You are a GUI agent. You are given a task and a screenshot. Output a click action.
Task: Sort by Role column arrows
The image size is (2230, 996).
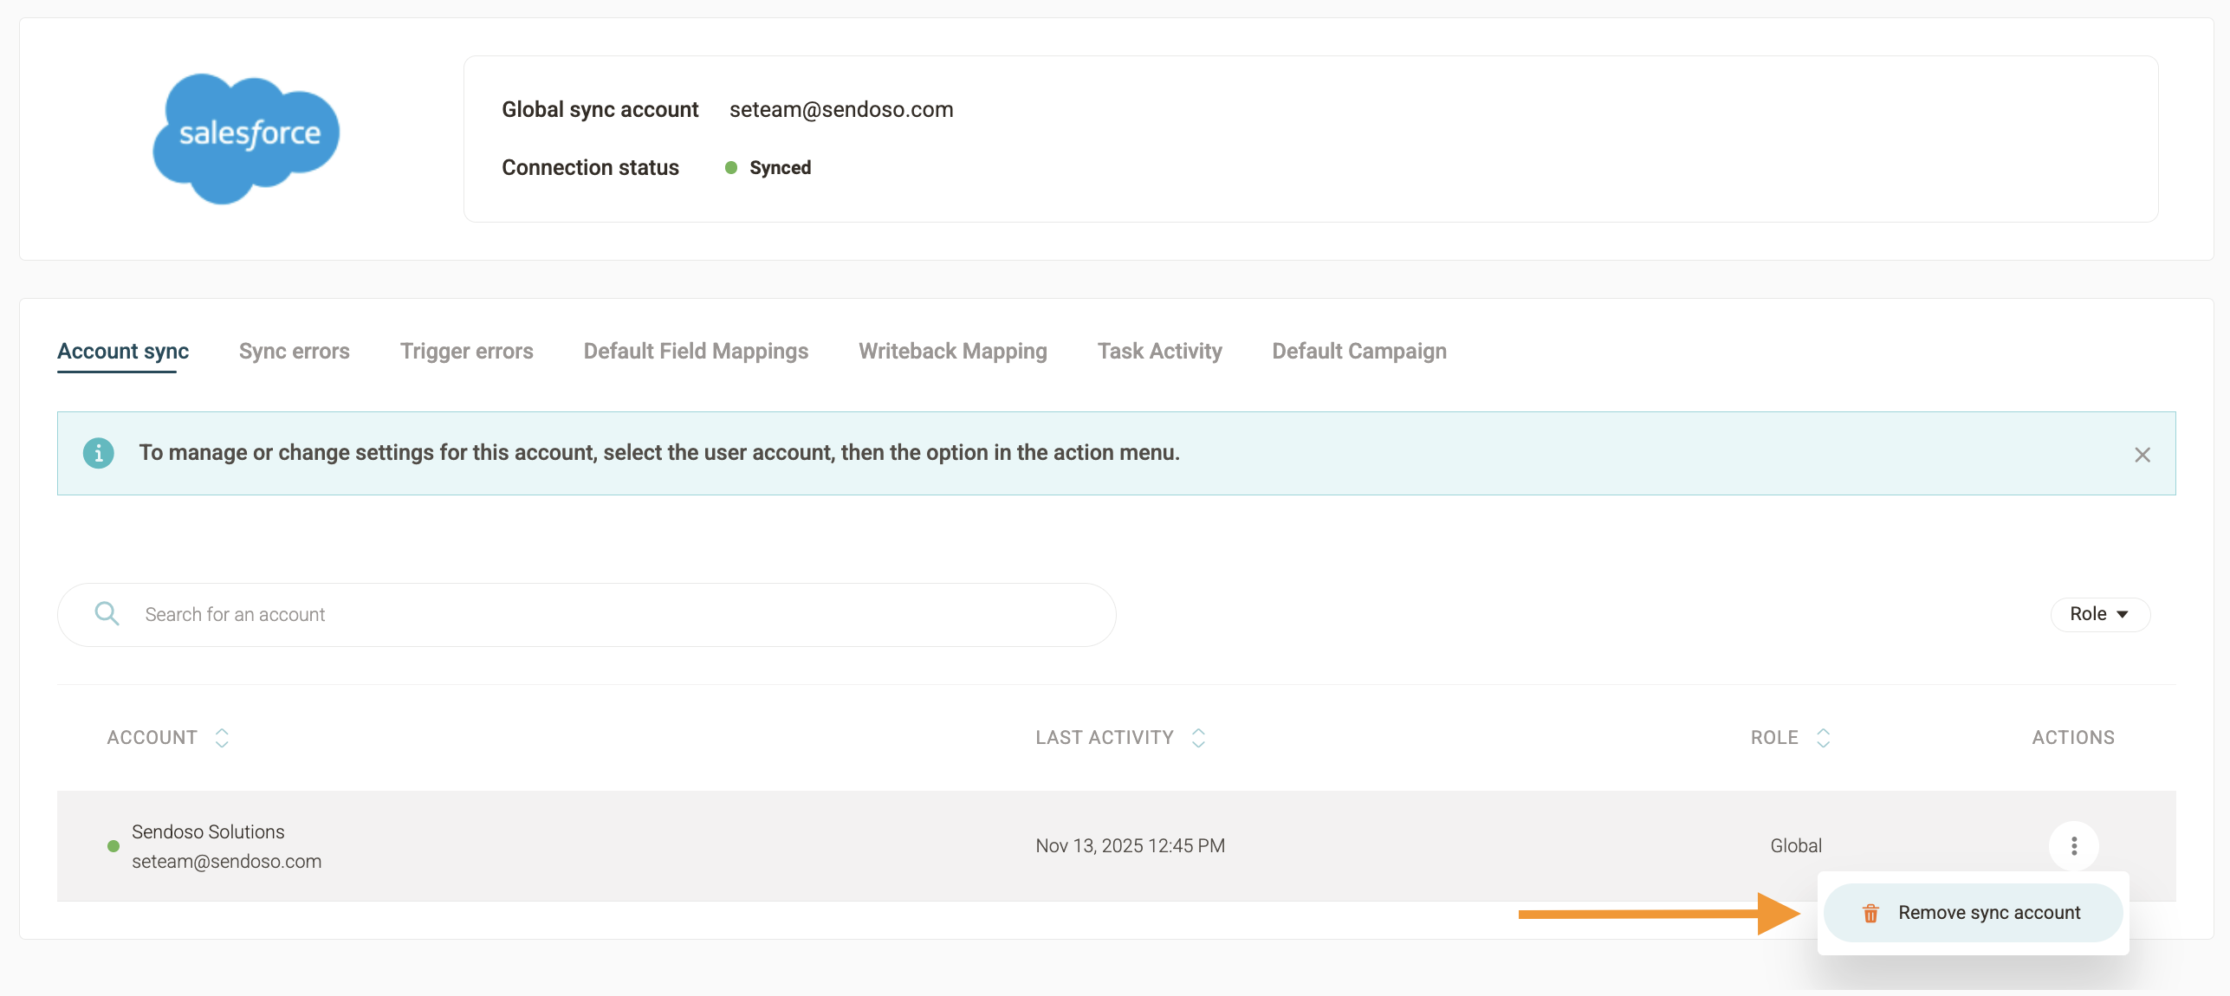(1823, 737)
